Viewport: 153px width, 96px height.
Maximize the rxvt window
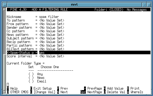click(149, 5)
